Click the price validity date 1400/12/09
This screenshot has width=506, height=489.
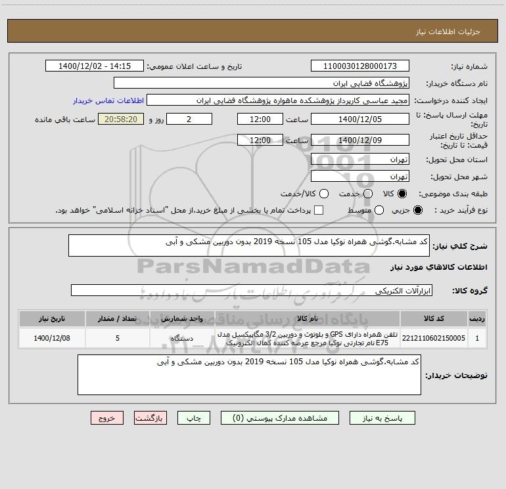[x=360, y=140]
